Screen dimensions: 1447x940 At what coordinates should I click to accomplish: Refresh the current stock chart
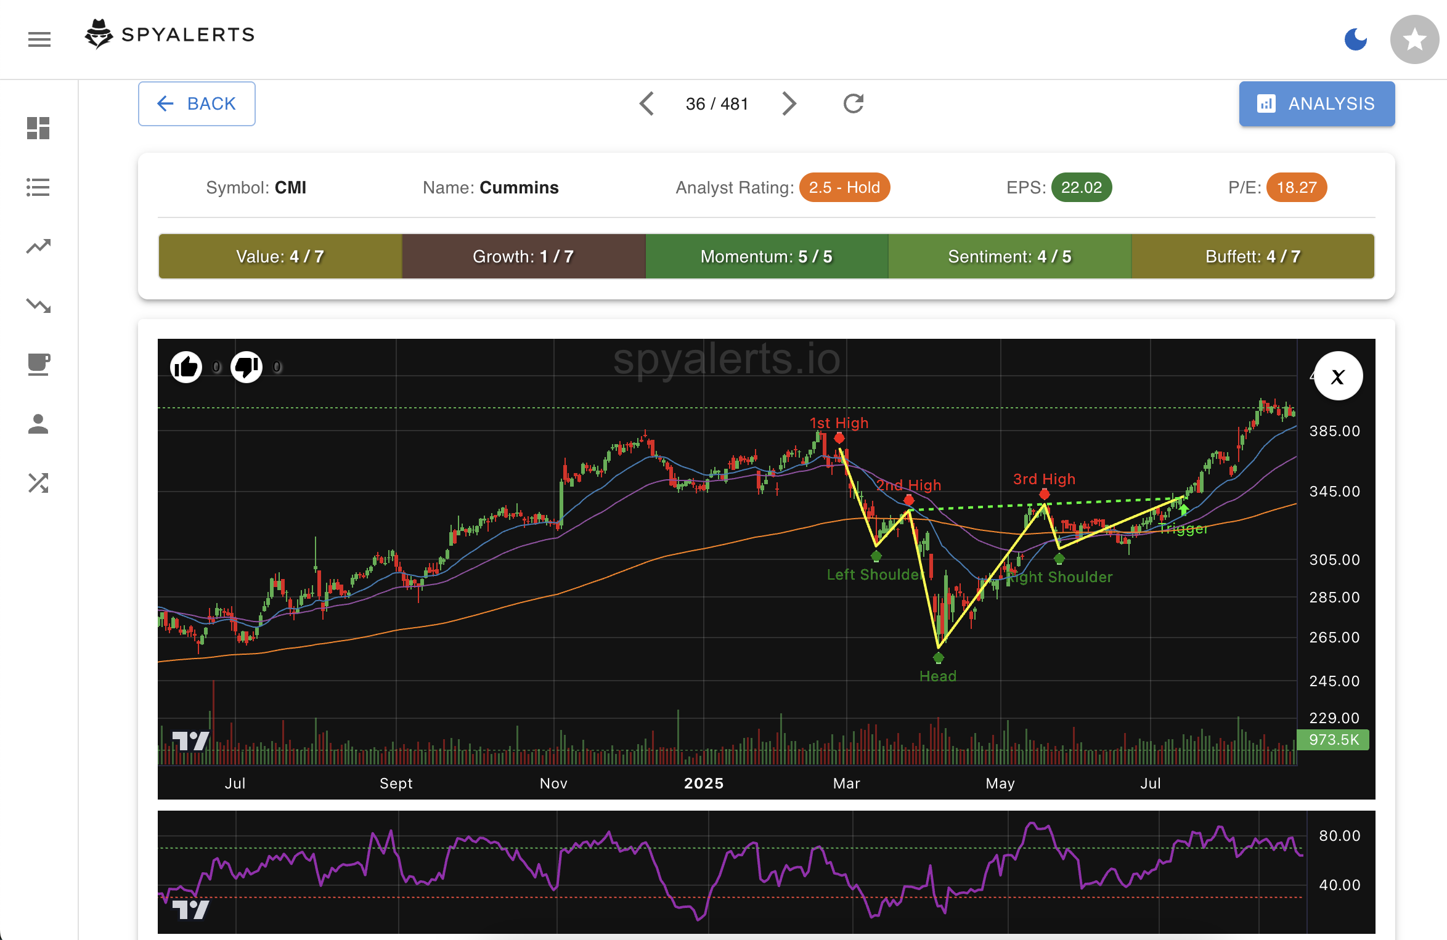pyautogui.click(x=853, y=103)
